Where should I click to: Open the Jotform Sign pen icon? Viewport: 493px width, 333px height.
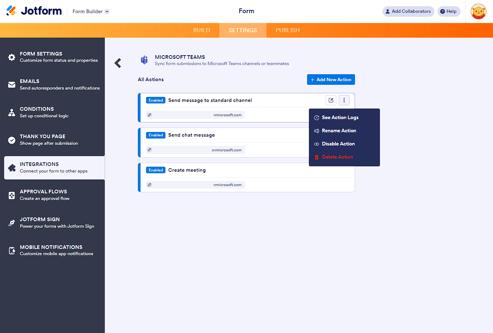coord(12,223)
